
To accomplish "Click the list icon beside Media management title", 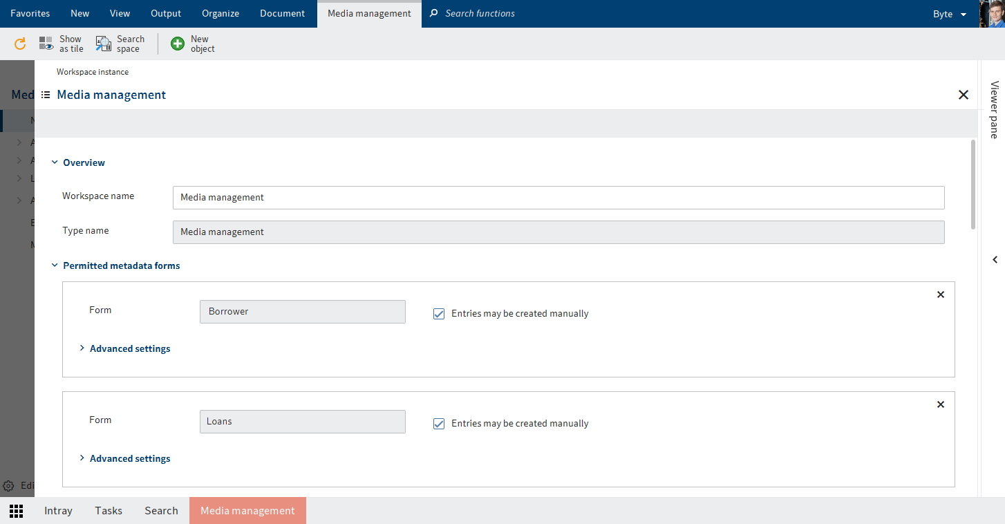I will coord(46,95).
